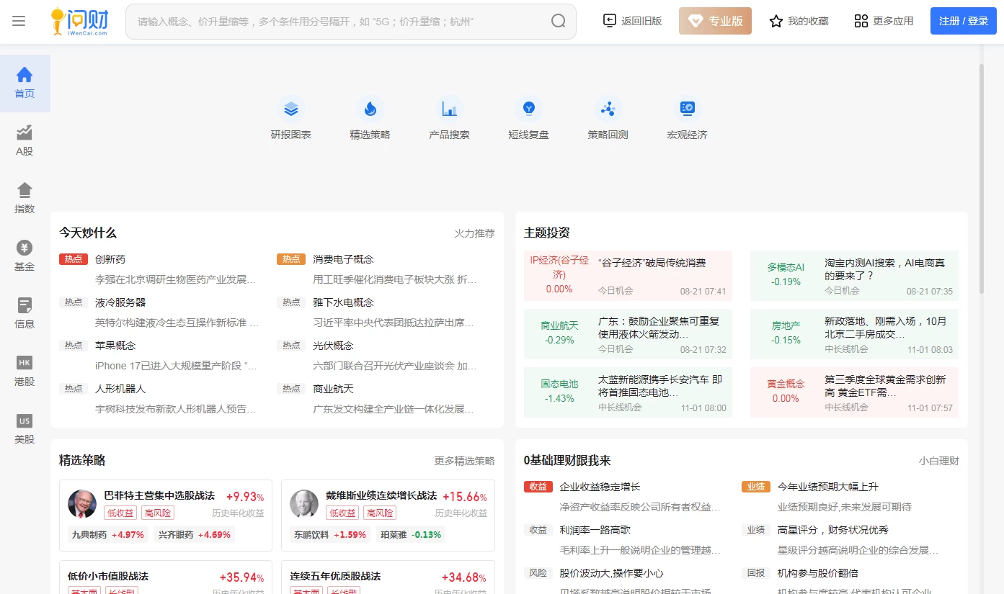Expand 更多应用 menu
Screen dimensions: 1004x594
884,22
